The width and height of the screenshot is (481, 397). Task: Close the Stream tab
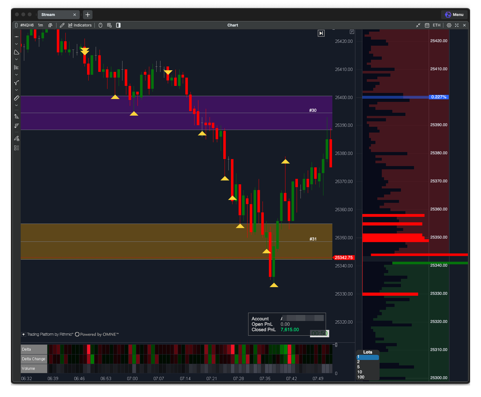75,14
